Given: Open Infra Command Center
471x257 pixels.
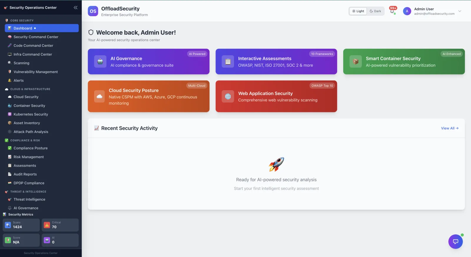Looking at the screenshot, I should pos(42,54).
